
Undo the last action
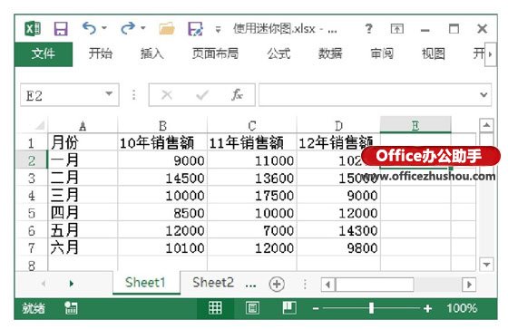(89, 28)
